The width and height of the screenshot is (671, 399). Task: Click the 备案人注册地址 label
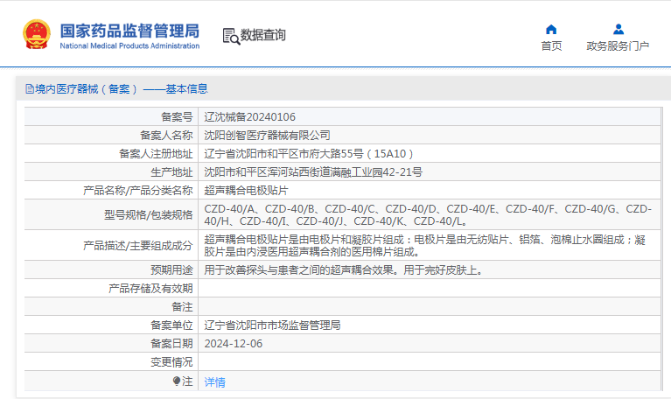pos(156,154)
